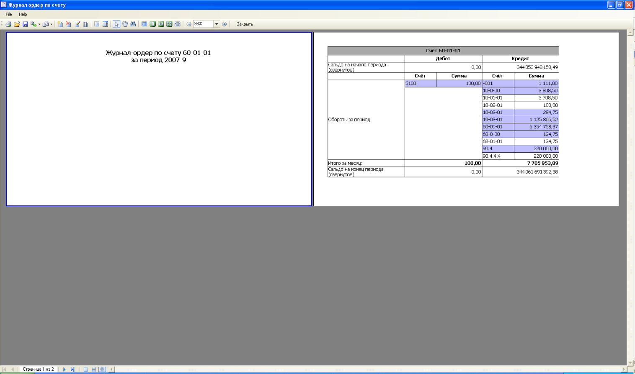Click the credit account cell 68-01-01
Image resolution: width=635 pixels, height=374 pixels.
[498, 141]
